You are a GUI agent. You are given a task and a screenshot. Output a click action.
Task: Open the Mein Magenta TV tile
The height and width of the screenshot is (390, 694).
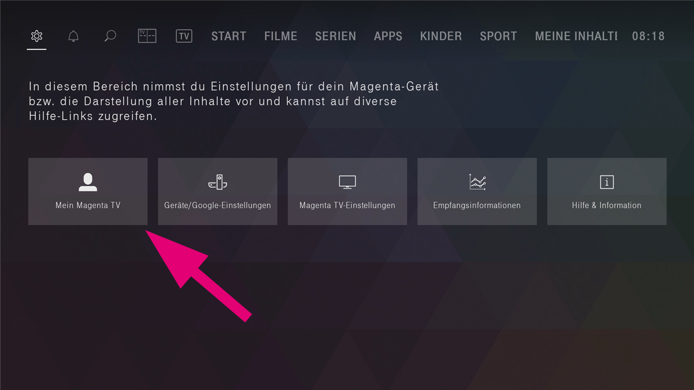[x=87, y=191]
